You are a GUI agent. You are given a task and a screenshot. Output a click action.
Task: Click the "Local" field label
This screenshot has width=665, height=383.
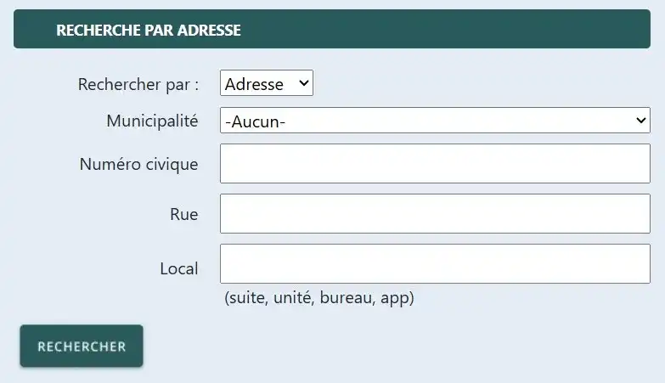click(178, 269)
